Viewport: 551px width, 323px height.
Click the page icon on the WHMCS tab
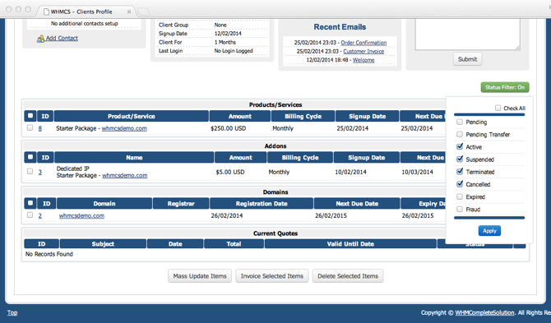pyautogui.click(x=46, y=12)
